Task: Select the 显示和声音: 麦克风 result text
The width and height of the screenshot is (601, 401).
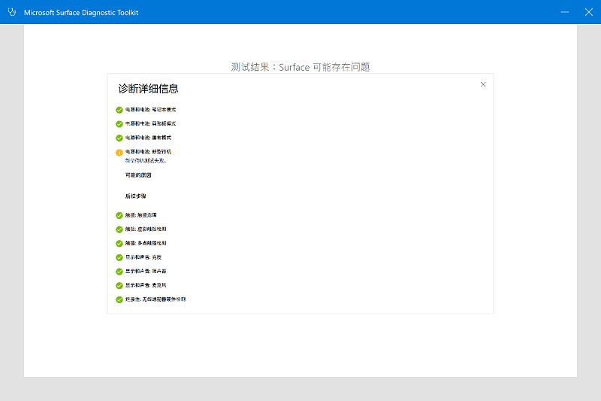Action: [x=146, y=285]
